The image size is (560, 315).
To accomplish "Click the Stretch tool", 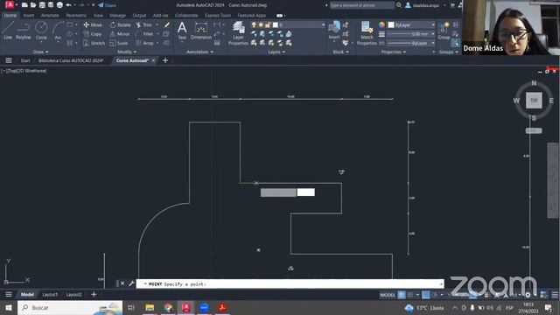I will pyautogui.click(x=94, y=43).
